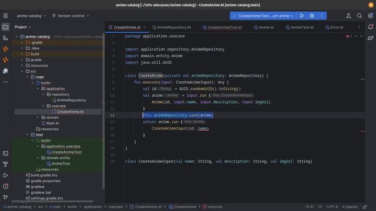Change UTF-8 file encoding
Image resolution: width=376 pixels, height=211 pixels.
click(333, 207)
